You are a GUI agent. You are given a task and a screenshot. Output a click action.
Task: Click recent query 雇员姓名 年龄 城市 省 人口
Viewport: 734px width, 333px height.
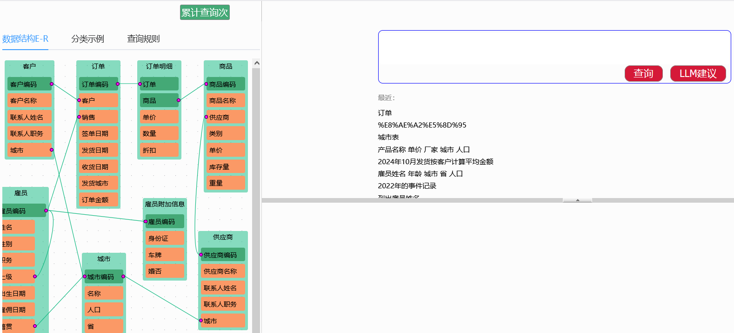point(420,174)
